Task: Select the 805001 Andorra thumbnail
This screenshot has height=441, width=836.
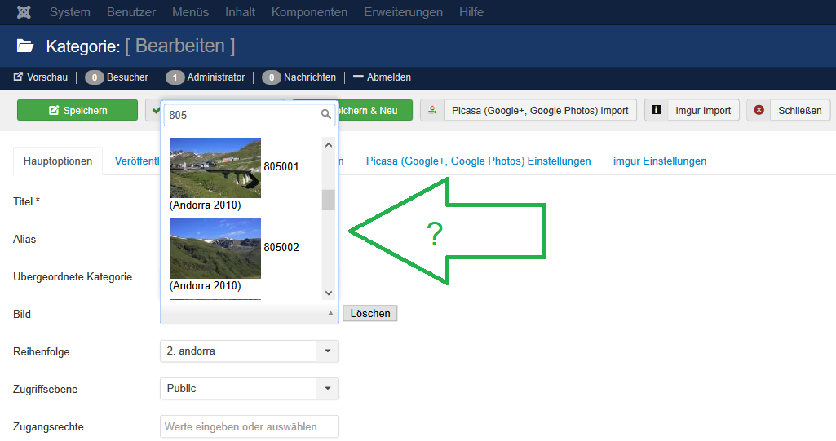Action: [x=215, y=168]
